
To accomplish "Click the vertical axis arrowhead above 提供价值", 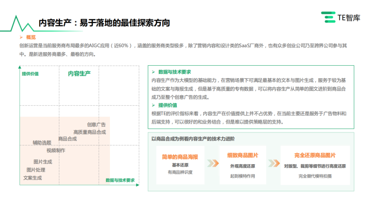I will 20,67.
